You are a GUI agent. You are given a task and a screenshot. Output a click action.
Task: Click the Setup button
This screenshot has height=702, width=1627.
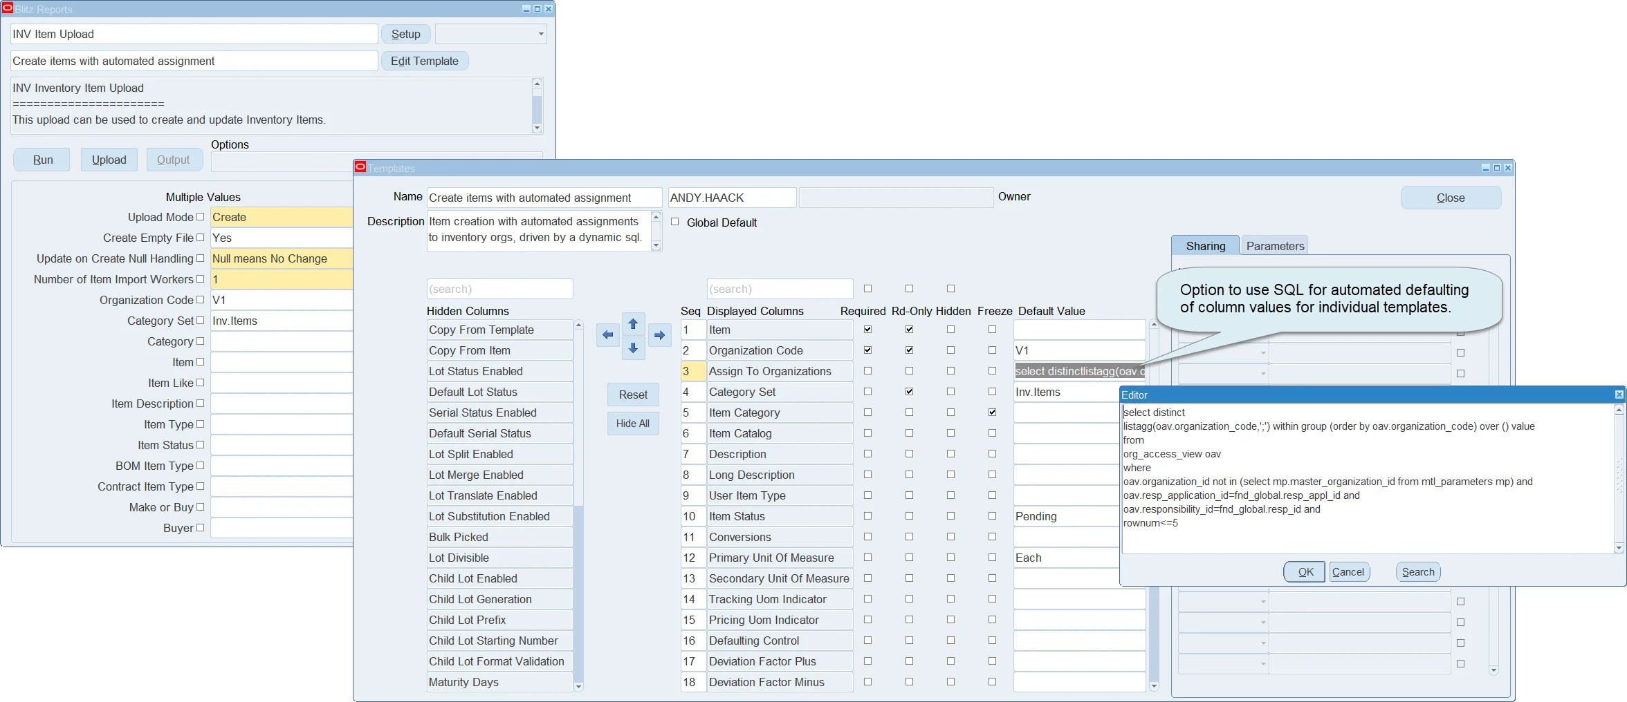tap(406, 34)
